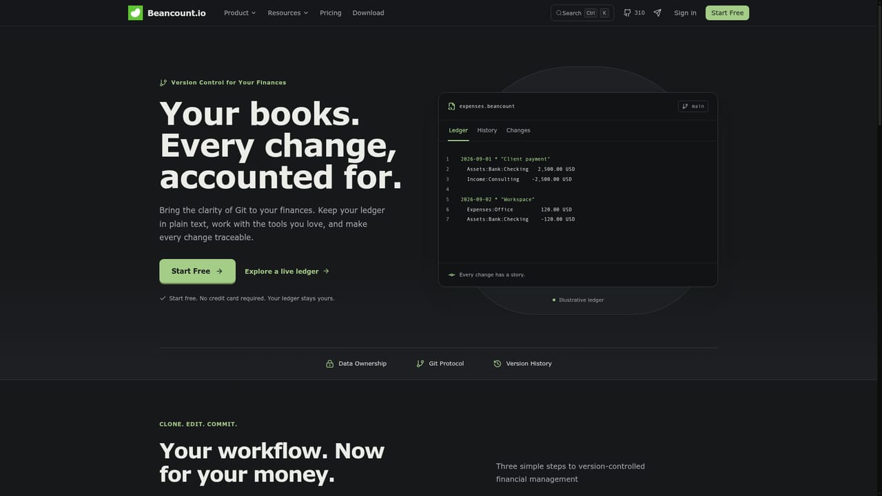Open the main branch selector
The image size is (882, 496).
click(693, 106)
